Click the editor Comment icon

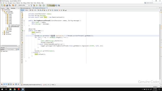pos(64,10)
